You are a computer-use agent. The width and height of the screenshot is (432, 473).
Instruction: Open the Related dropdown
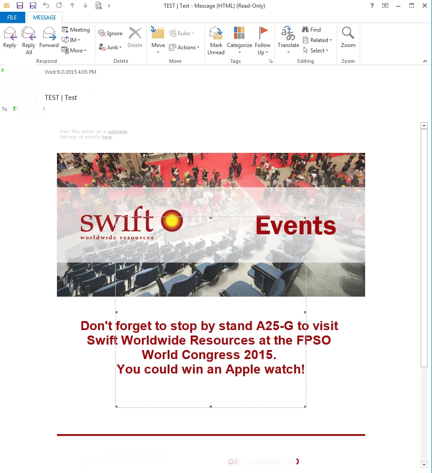click(317, 40)
